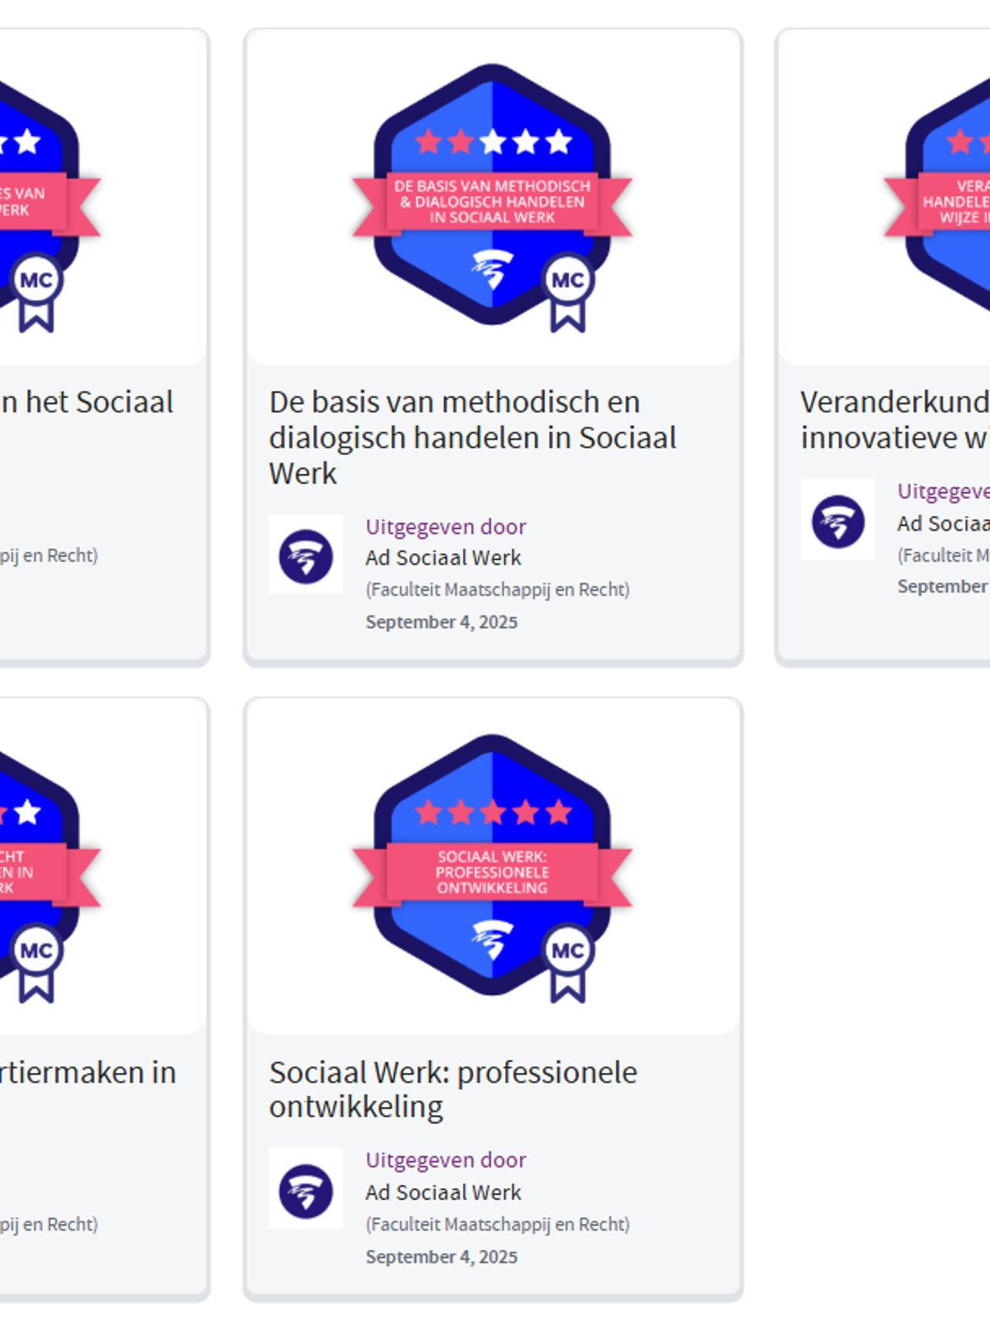
Task: Click the white logo inside the methodisch hexagon badge
Action: click(493, 269)
